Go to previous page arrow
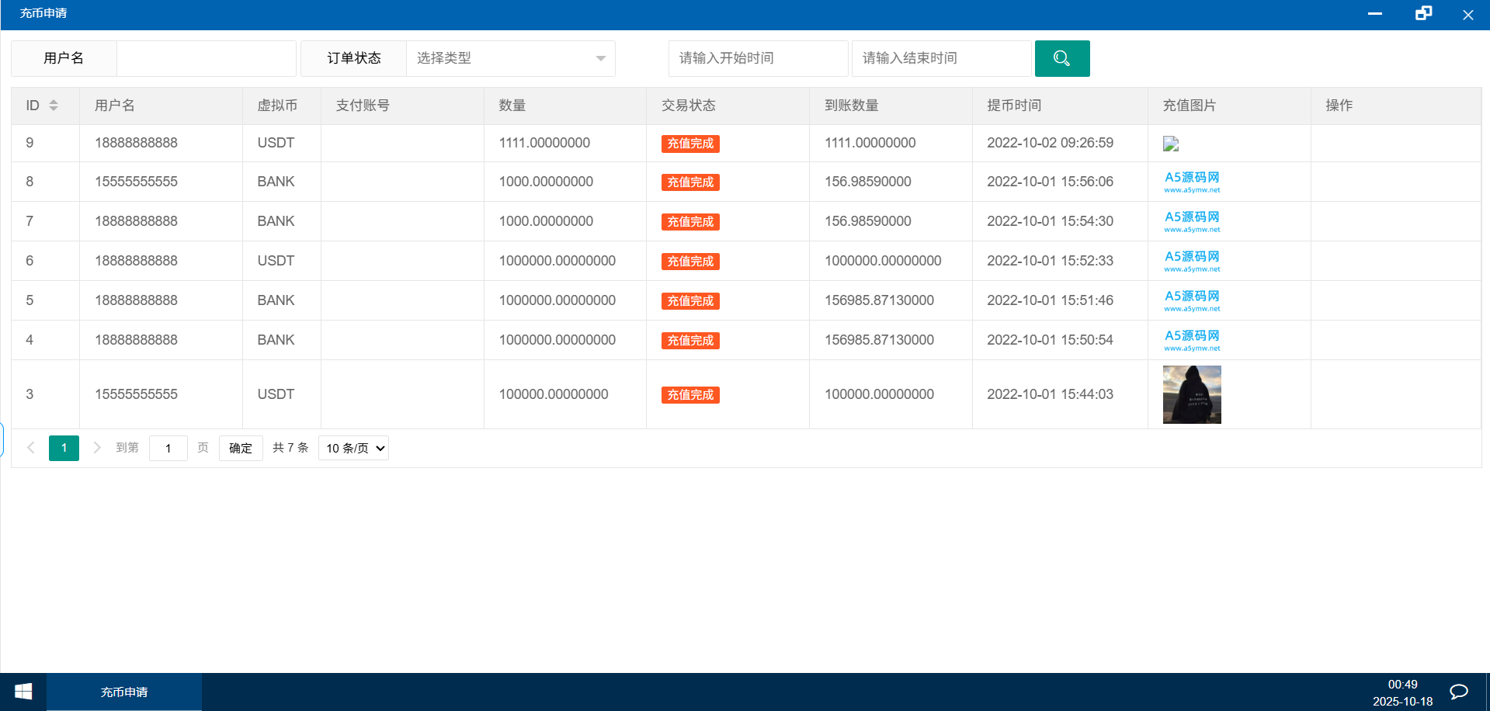The width and height of the screenshot is (1490, 711). click(x=31, y=448)
